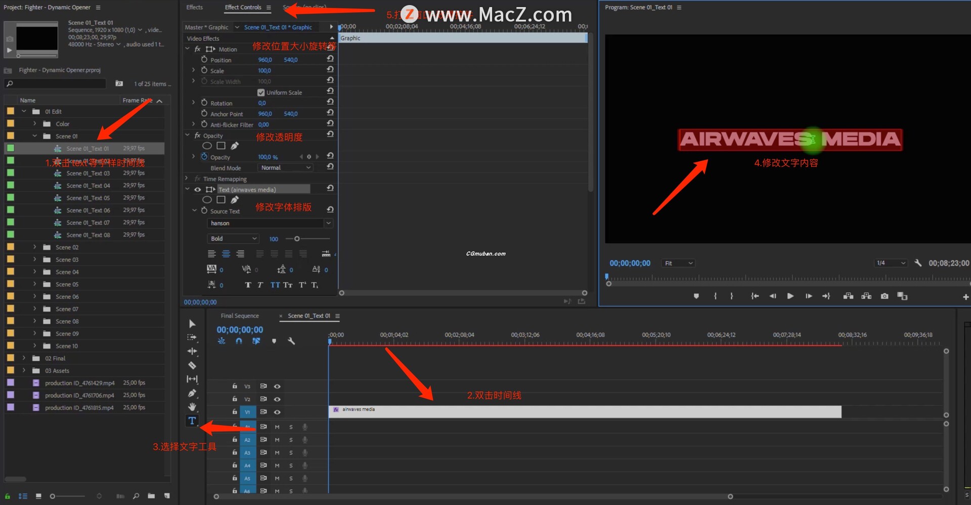Screen dimensions: 971x505
Task: Select the Ripple Edit tool
Action: point(192,351)
